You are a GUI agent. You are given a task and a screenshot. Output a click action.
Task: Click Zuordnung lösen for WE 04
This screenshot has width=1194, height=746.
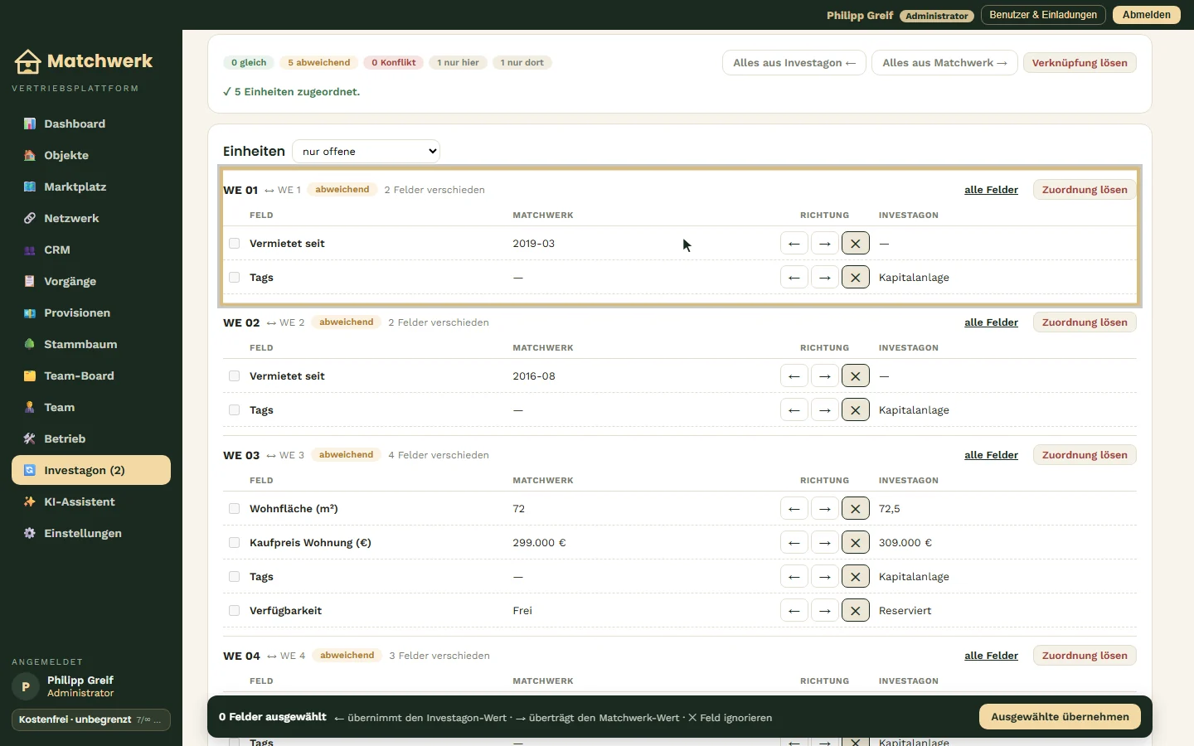coord(1085,656)
